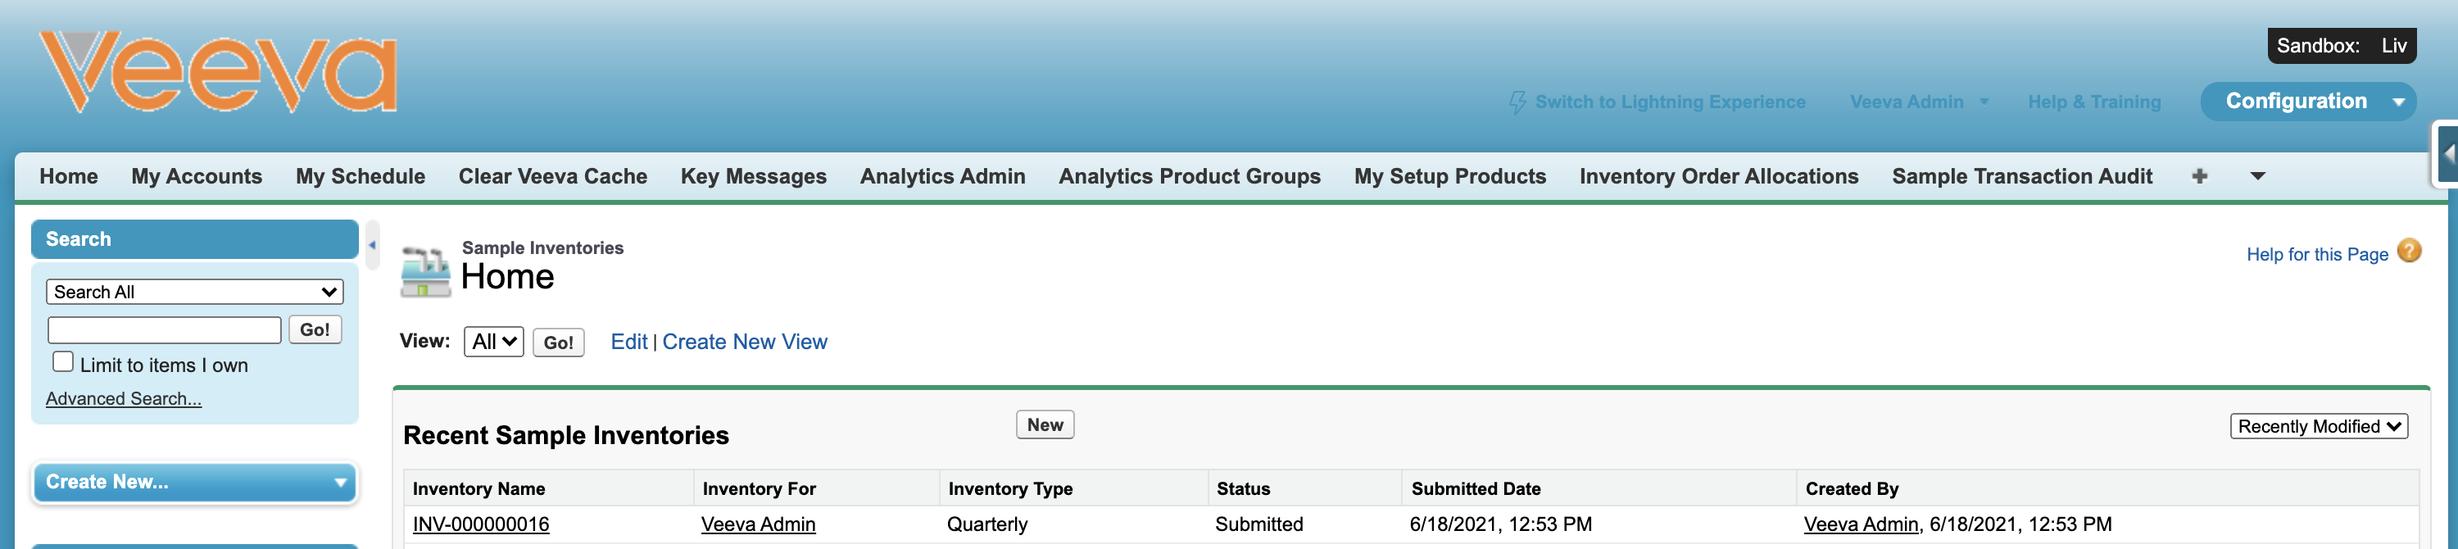Click the Sample Inventories factory icon
Viewport: 2458px width, 549px height.
tap(425, 272)
